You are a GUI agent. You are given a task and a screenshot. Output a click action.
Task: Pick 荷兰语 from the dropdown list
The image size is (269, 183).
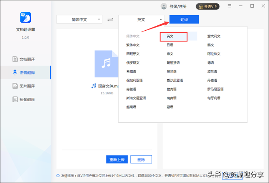(171, 71)
